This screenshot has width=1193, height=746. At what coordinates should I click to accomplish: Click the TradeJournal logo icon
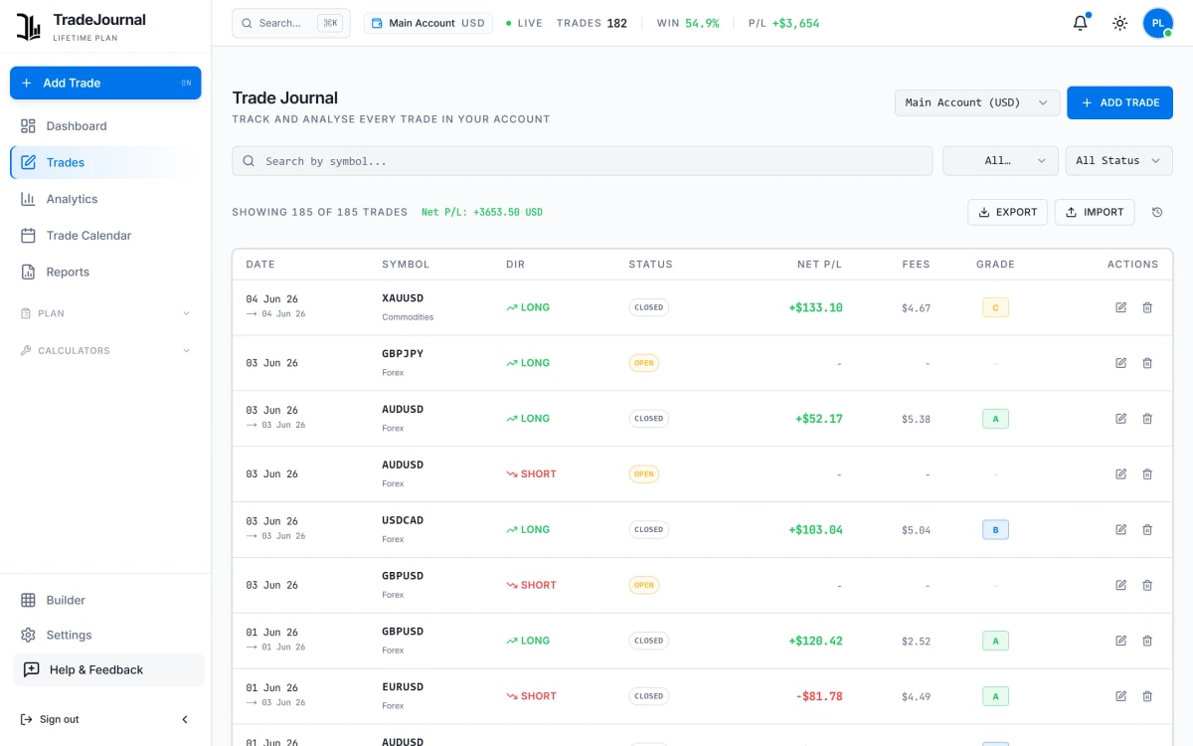(x=29, y=27)
